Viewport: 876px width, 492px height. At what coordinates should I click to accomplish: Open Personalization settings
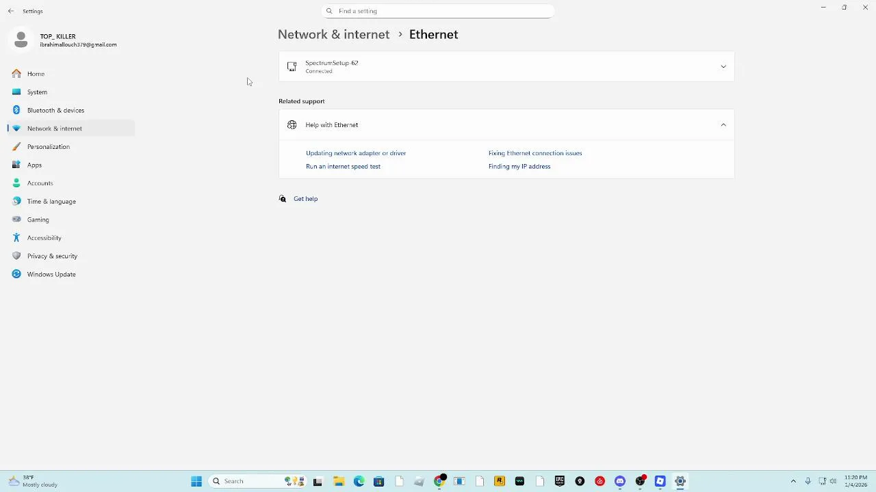pyautogui.click(x=71, y=146)
